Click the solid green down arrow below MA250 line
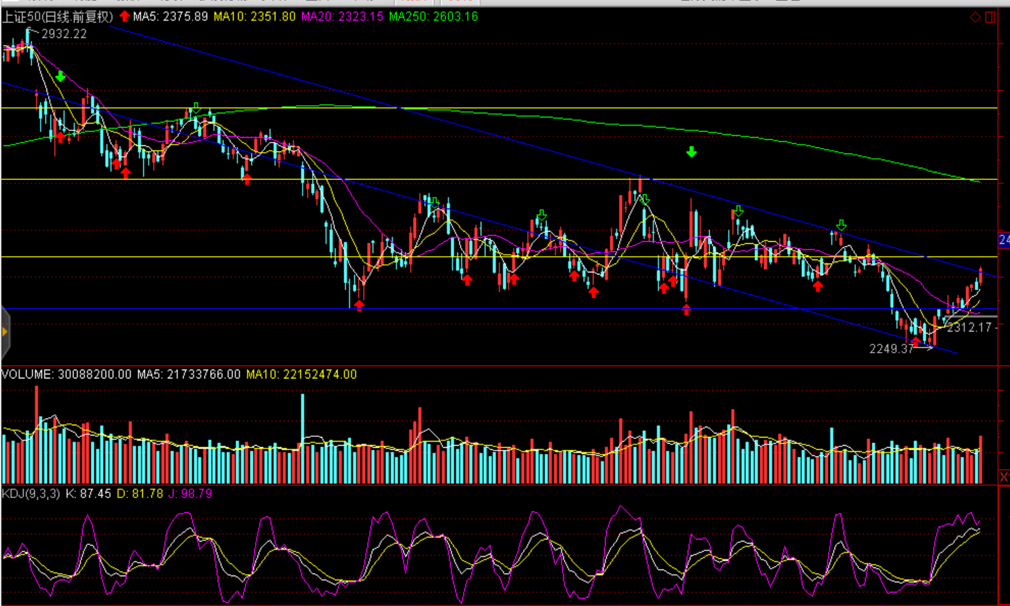1010x606 pixels. coord(691,152)
